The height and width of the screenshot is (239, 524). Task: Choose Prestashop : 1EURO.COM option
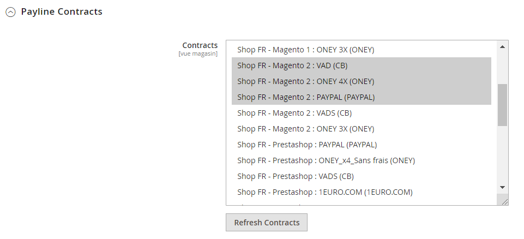324,192
